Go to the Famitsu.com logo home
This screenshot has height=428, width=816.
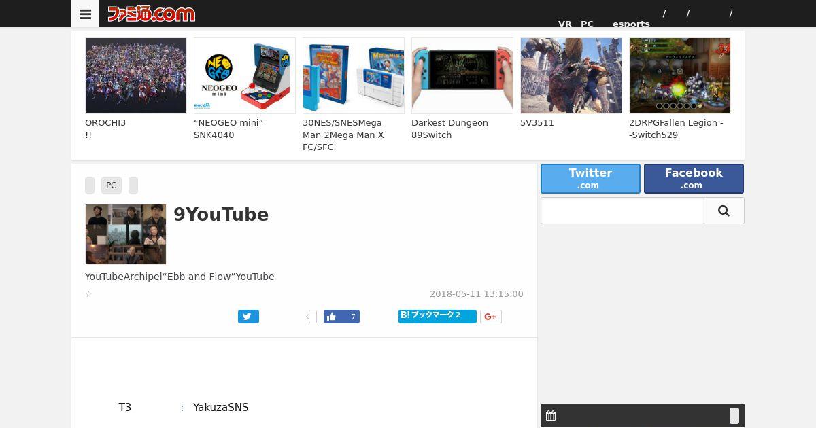pos(151,14)
